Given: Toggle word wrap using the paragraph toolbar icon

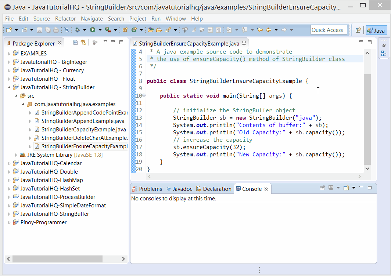Looking at the screenshot, I should click(219, 30).
